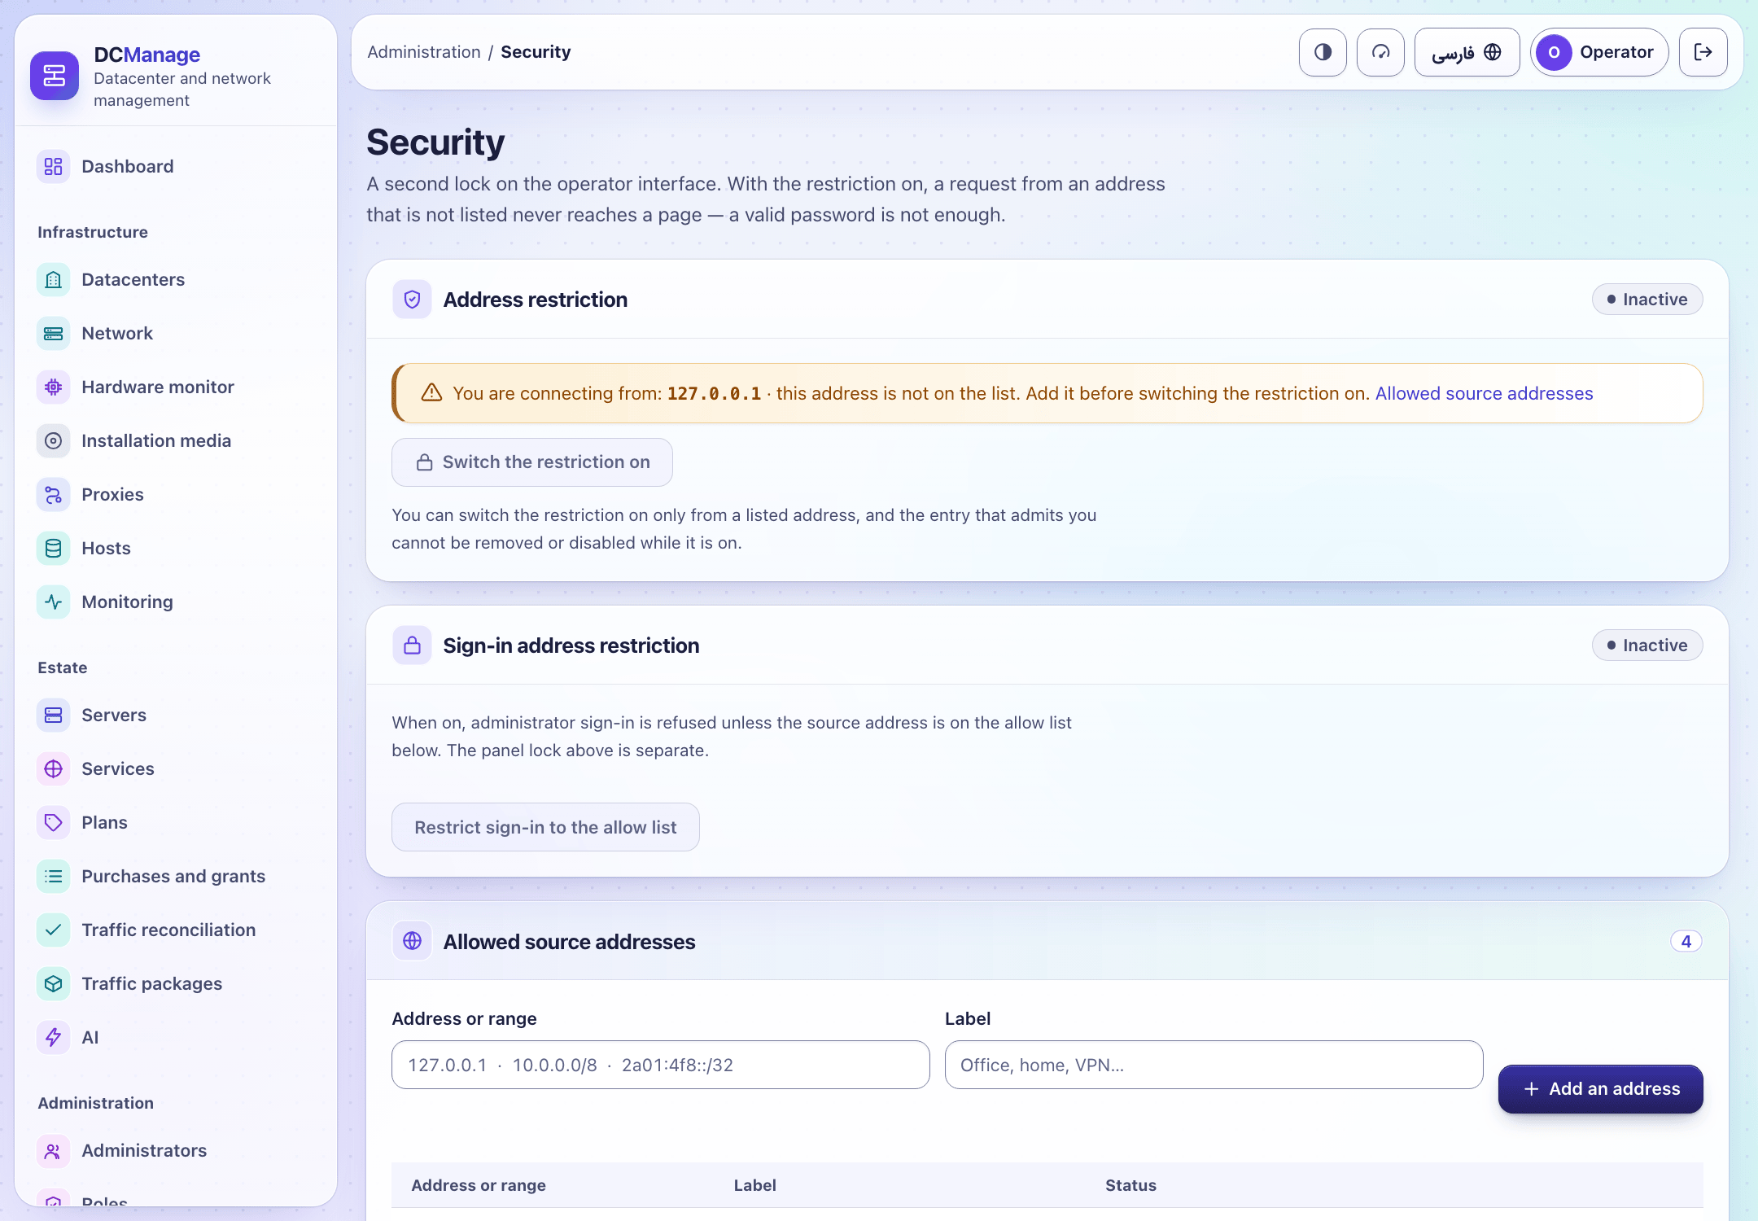Click the Monitoring pulse icon
The height and width of the screenshot is (1221, 1758).
pyautogui.click(x=54, y=602)
